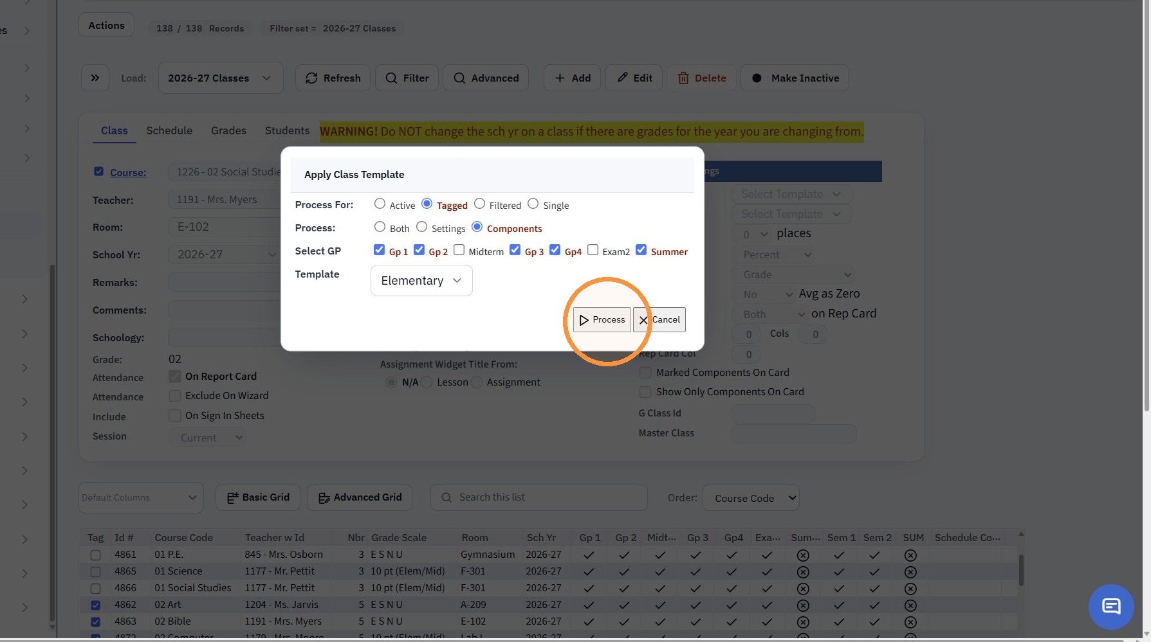
Task: Tag the 01 P.E. row checkbox
Action: click(95, 555)
